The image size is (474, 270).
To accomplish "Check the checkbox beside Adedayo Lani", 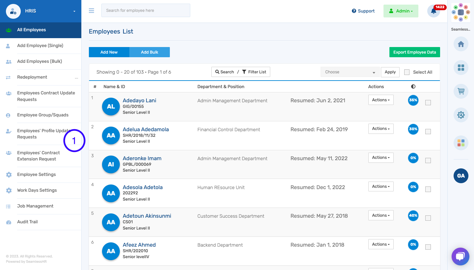I will click(428, 102).
